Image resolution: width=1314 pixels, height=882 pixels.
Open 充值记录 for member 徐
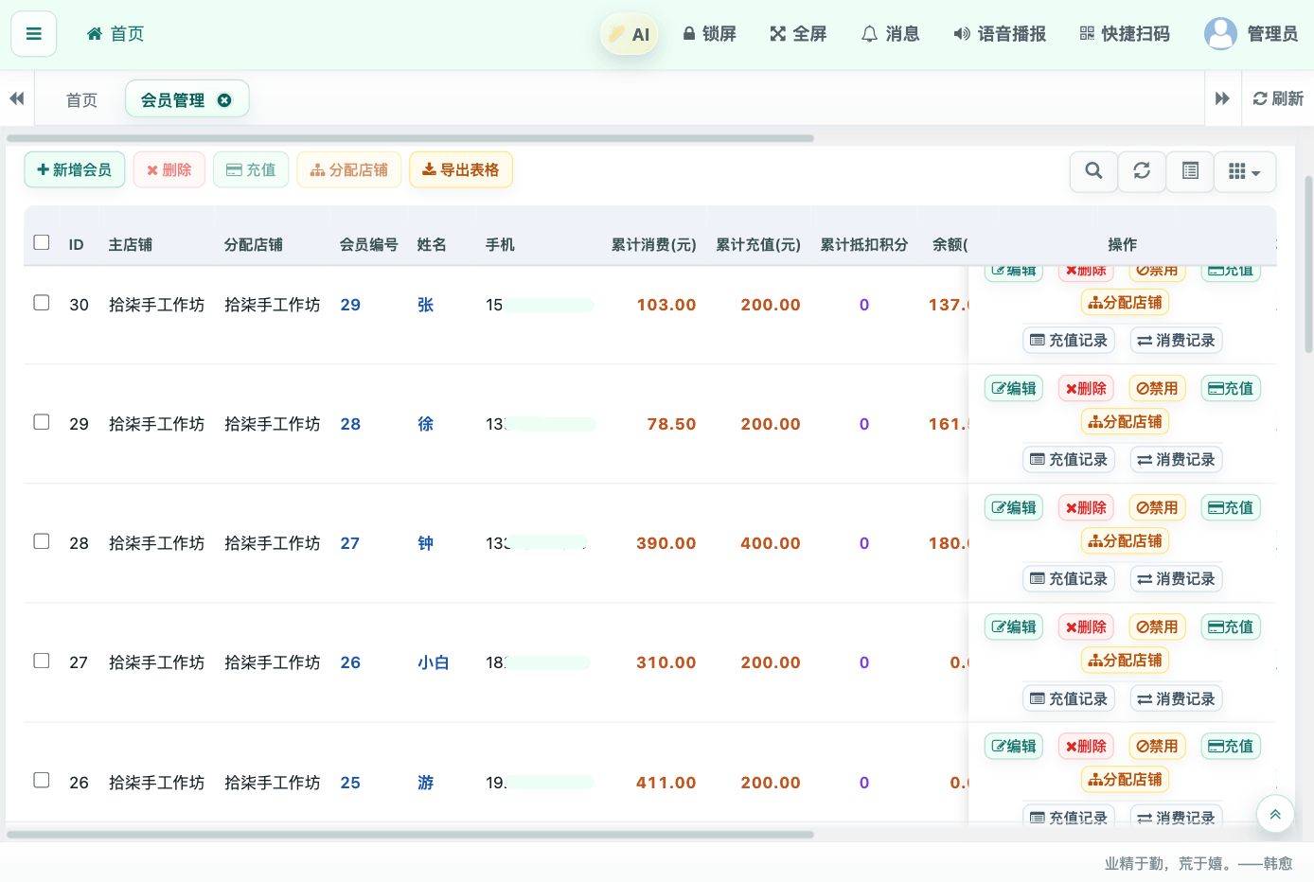click(x=1069, y=459)
